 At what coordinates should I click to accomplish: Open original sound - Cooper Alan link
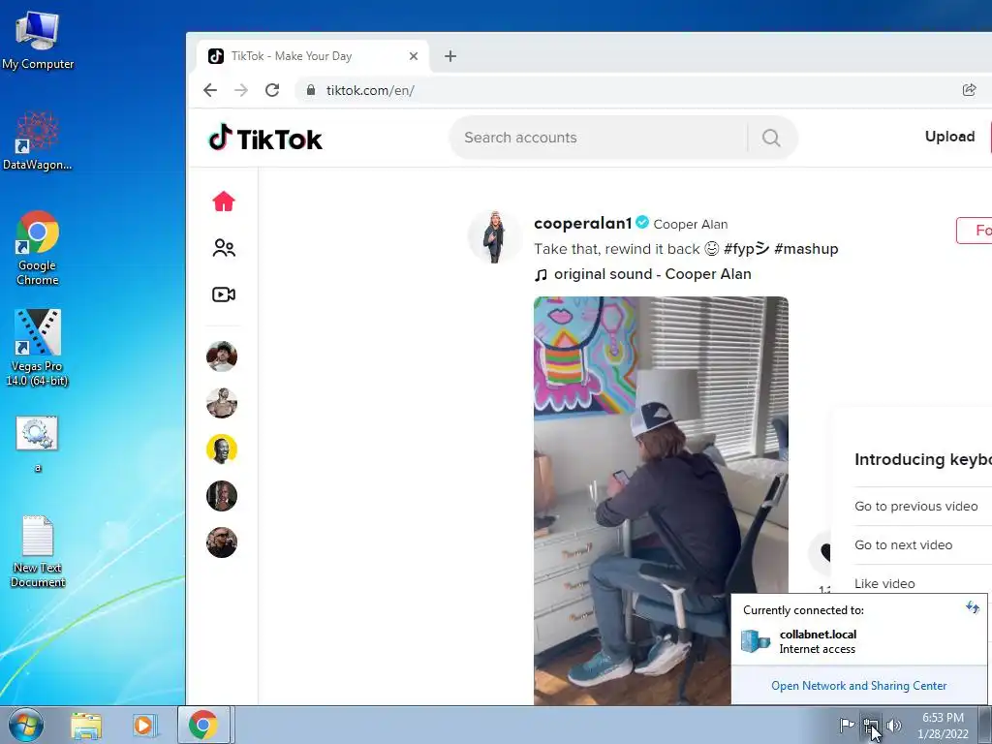click(x=652, y=274)
